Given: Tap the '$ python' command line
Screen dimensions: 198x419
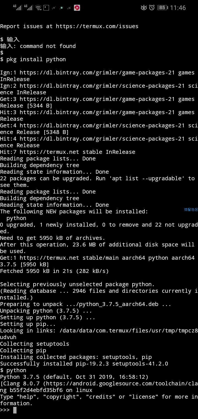Looking at the screenshot, I should (x=13, y=370).
